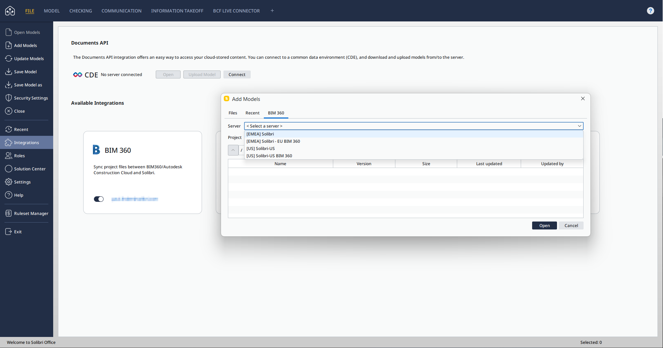The image size is (663, 348).
Task: Choose [US] Solibri-US server option
Action: (x=414, y=149)
